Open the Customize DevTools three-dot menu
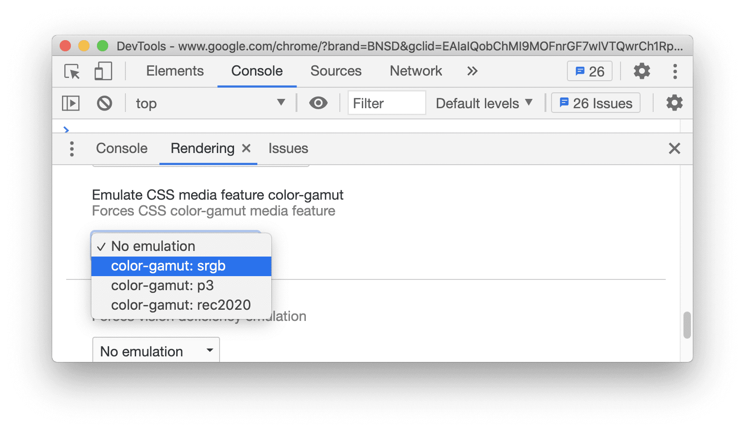The height and width of the screenshot is (431, 745). 675,71
